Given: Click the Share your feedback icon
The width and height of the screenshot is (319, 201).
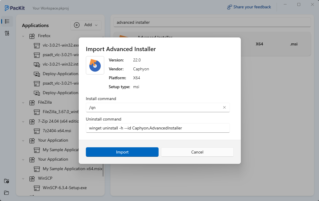Looking at the screenshot, I should pyautogui.click(x=230, y=7).
